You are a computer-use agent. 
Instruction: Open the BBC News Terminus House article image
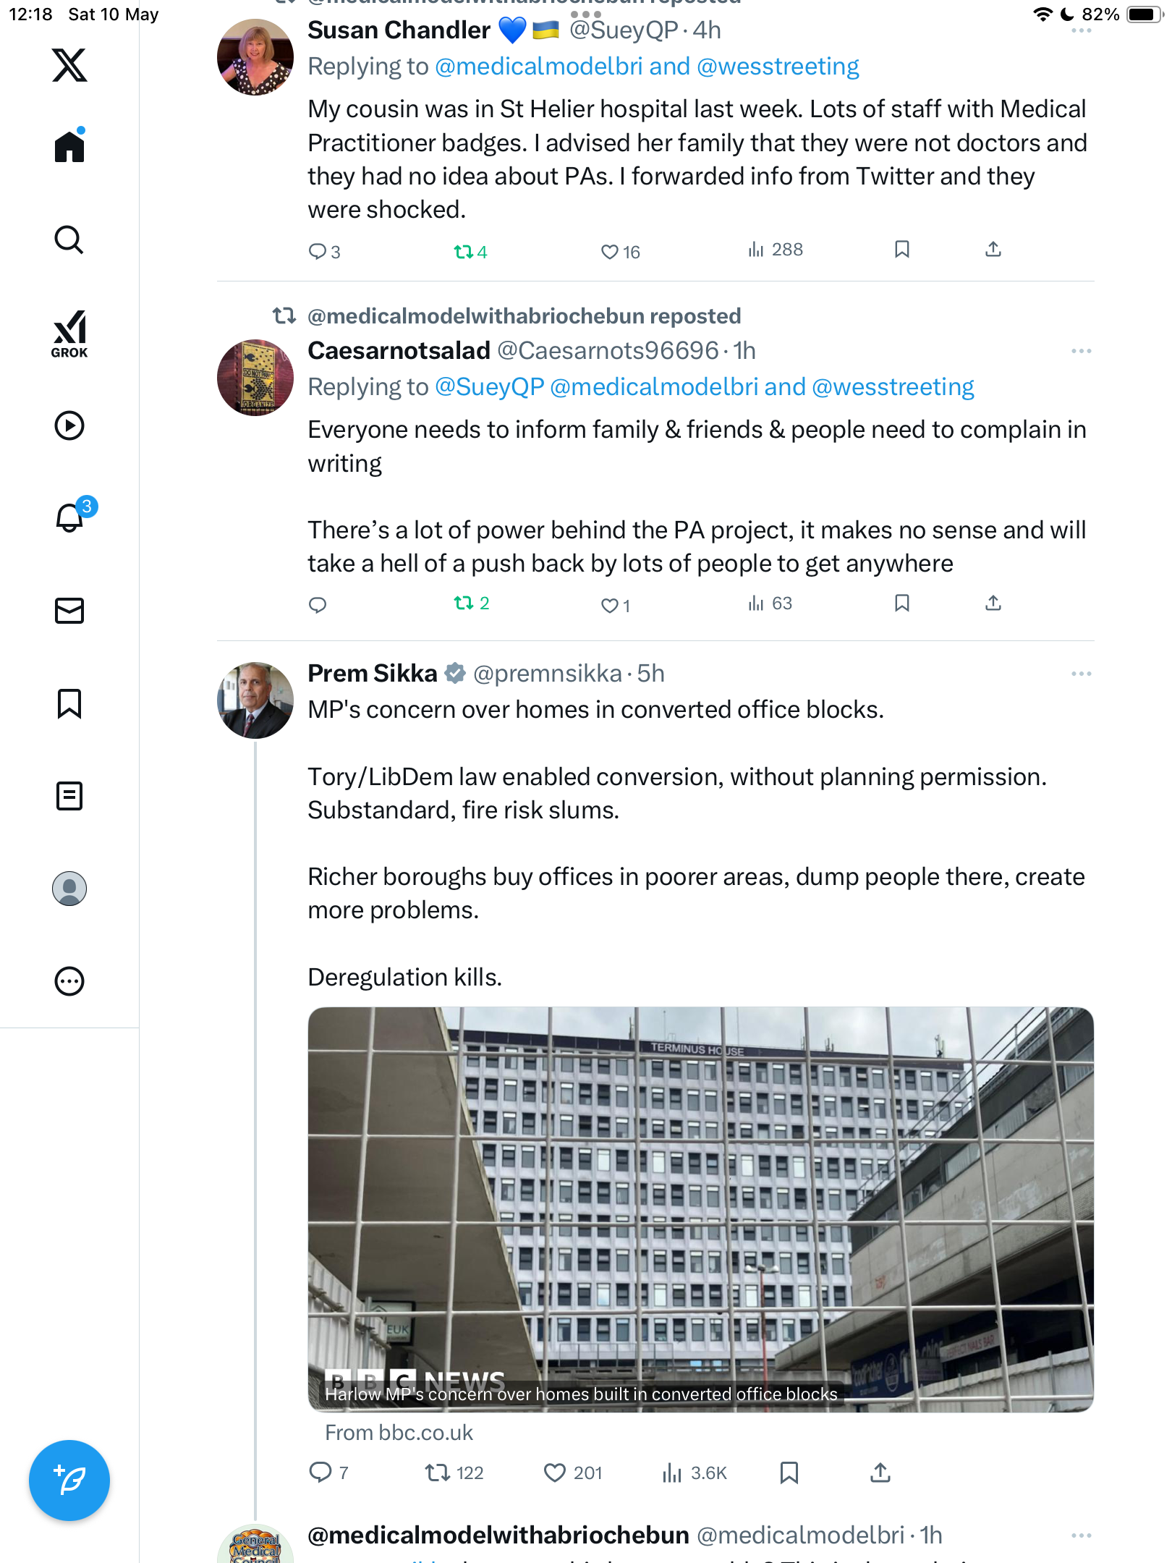point(700,1209)
